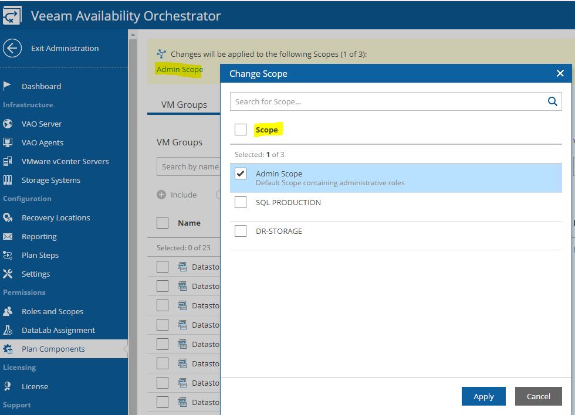Check the SQL PRODUCTION scope checkbox
This screenshot has width=575, height=415.
[241, 202]
